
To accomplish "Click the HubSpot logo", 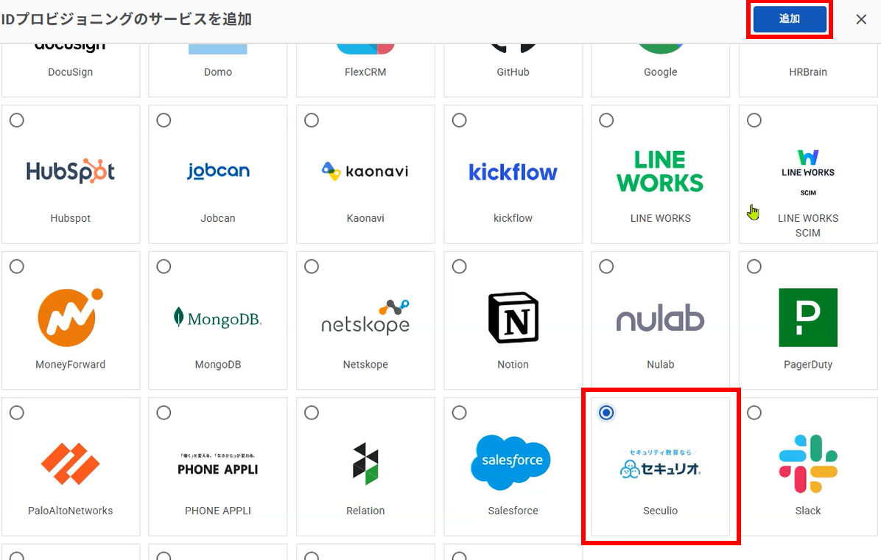I will [70, 172].
